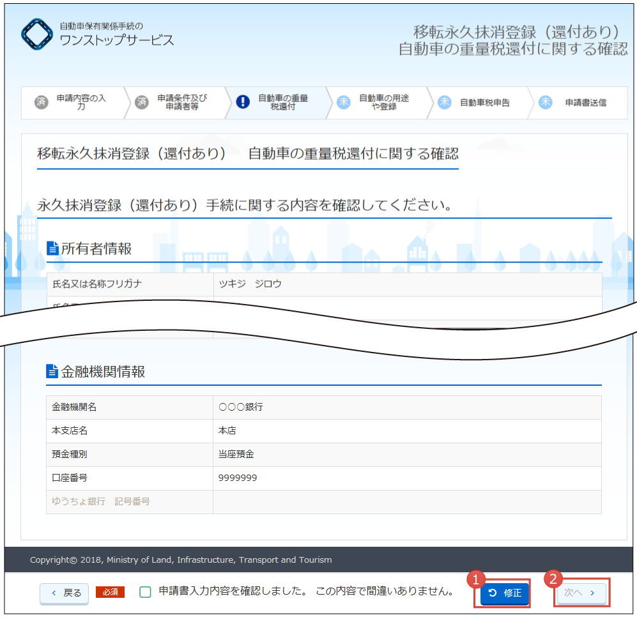Click the 済 icon beside 申請条件及び申請者等

coord(142,103)
